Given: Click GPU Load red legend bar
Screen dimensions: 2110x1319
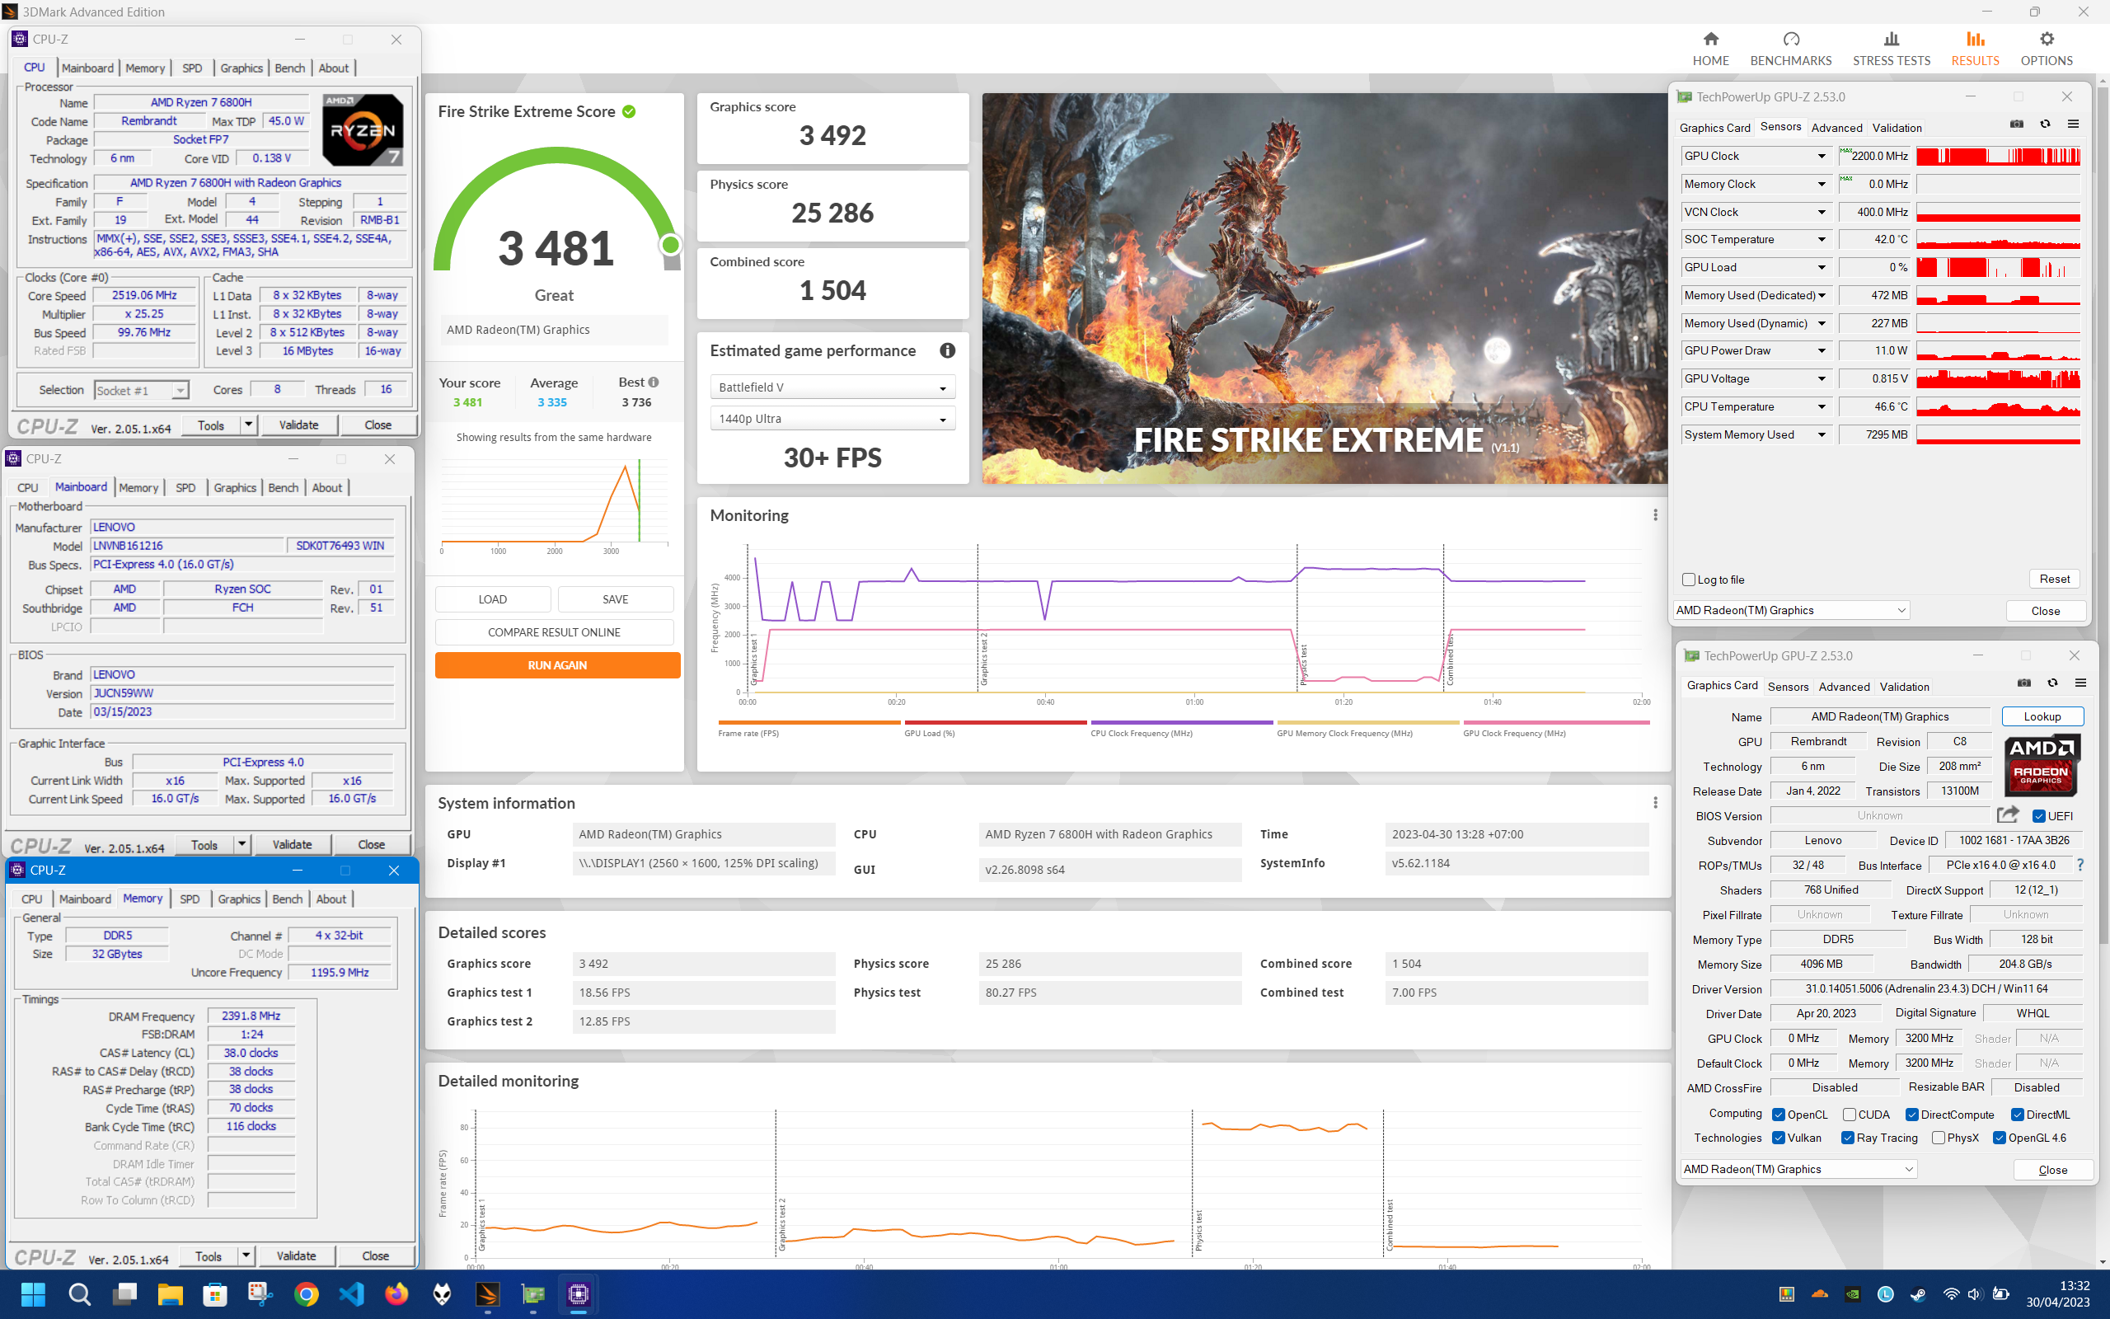Looking at the screenshot, I should (x=996, y=722).
